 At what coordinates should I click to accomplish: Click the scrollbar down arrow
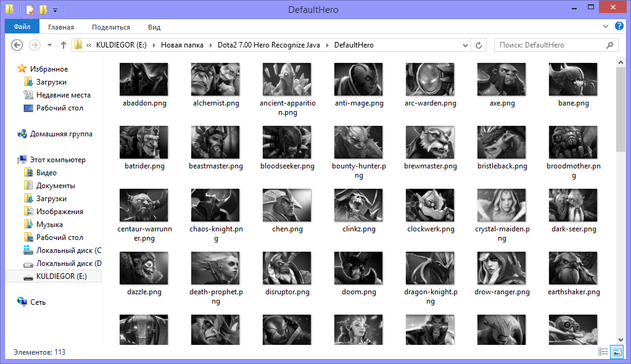(x=621, y=340)
